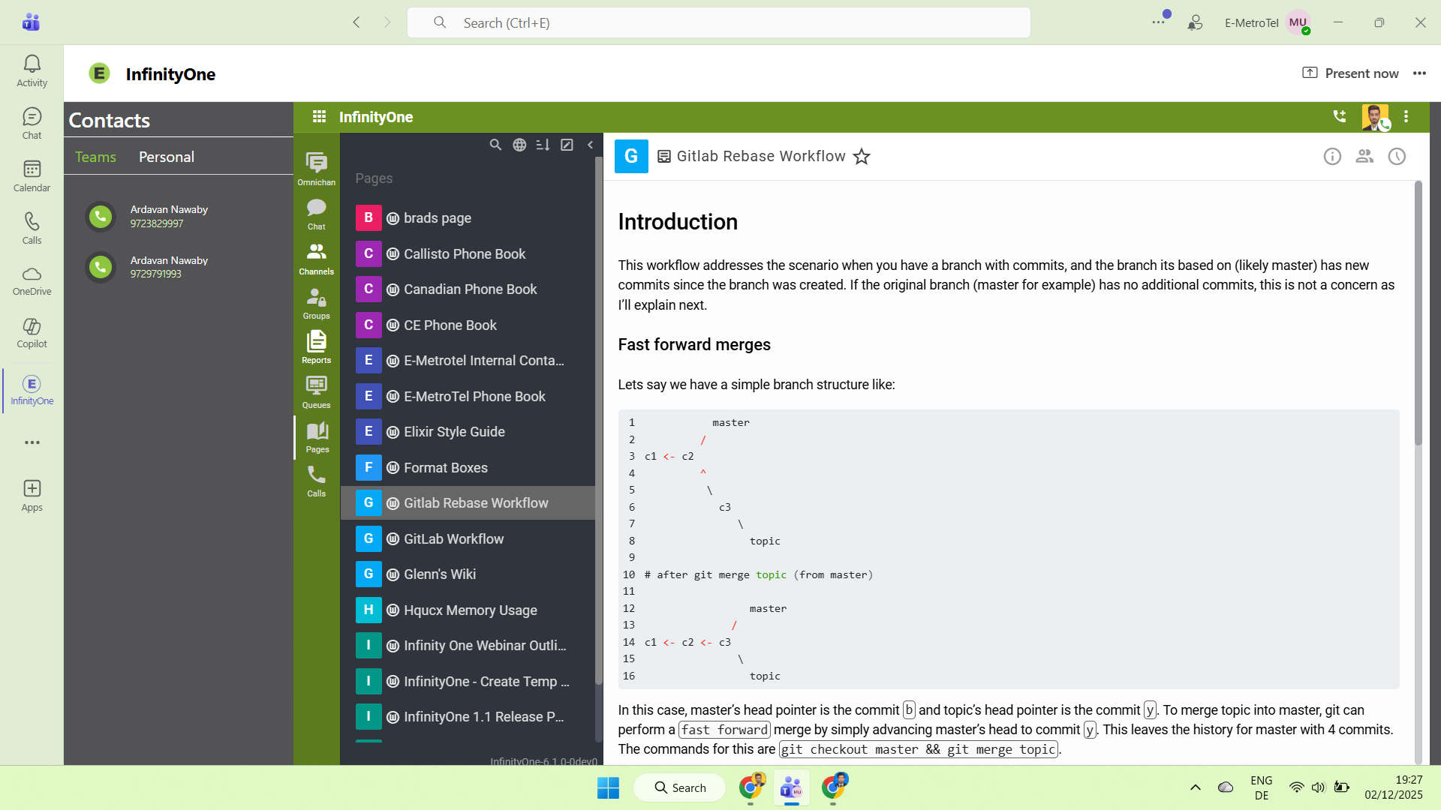This screenshot has width=1441, height=810.
Task: Click the page content vertical scrollbar
Action: (x=1418, y=315)
